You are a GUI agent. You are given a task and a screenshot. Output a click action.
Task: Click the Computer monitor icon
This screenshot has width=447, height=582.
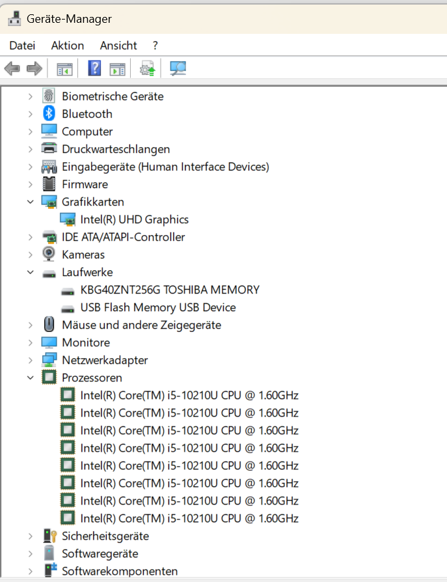(49, 131)
